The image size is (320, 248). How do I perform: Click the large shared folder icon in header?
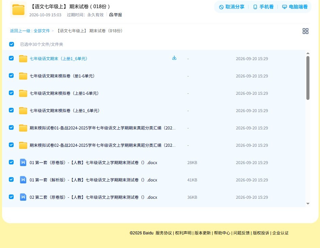point(18,10)
